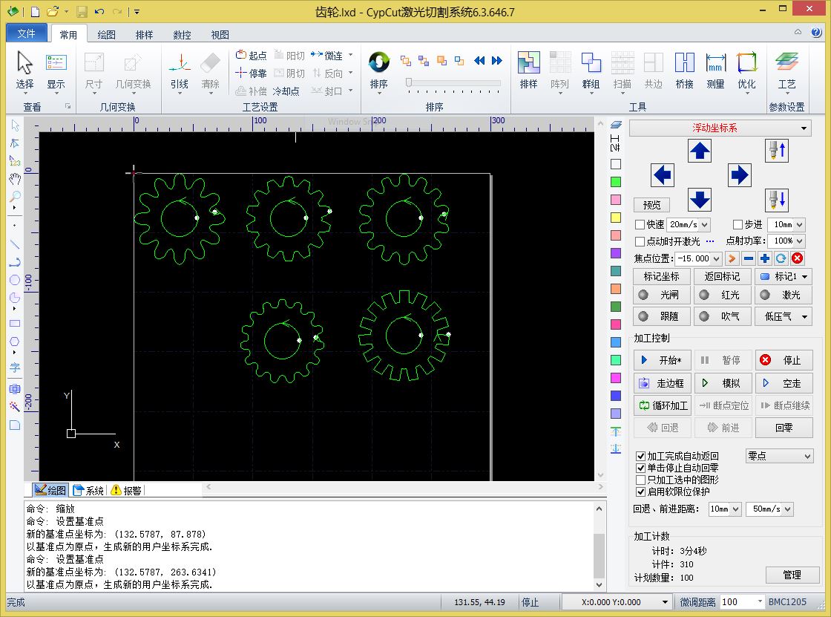Click the 排样 nesting tool
The height and width of the screenshot is (617, 831).
tap(528, 70)
